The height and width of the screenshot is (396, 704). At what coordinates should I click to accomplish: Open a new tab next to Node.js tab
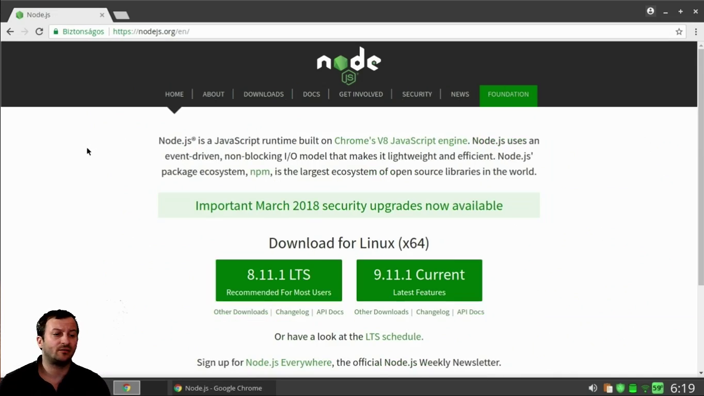121,15
